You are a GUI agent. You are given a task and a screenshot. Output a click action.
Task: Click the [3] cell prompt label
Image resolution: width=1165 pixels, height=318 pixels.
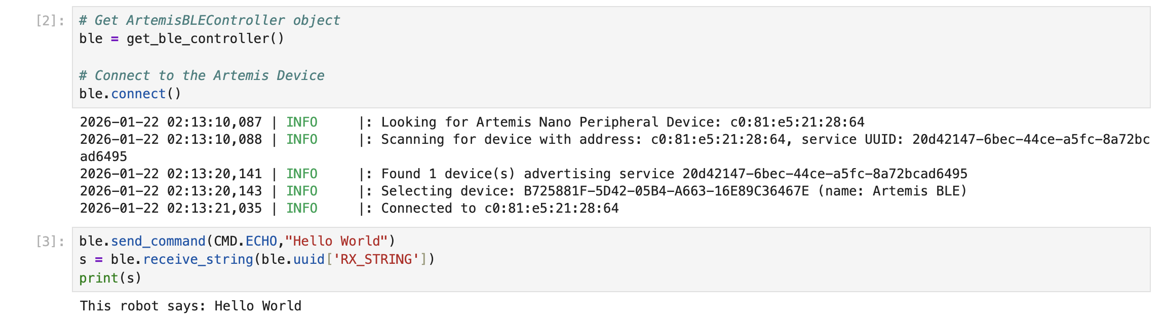50,242
